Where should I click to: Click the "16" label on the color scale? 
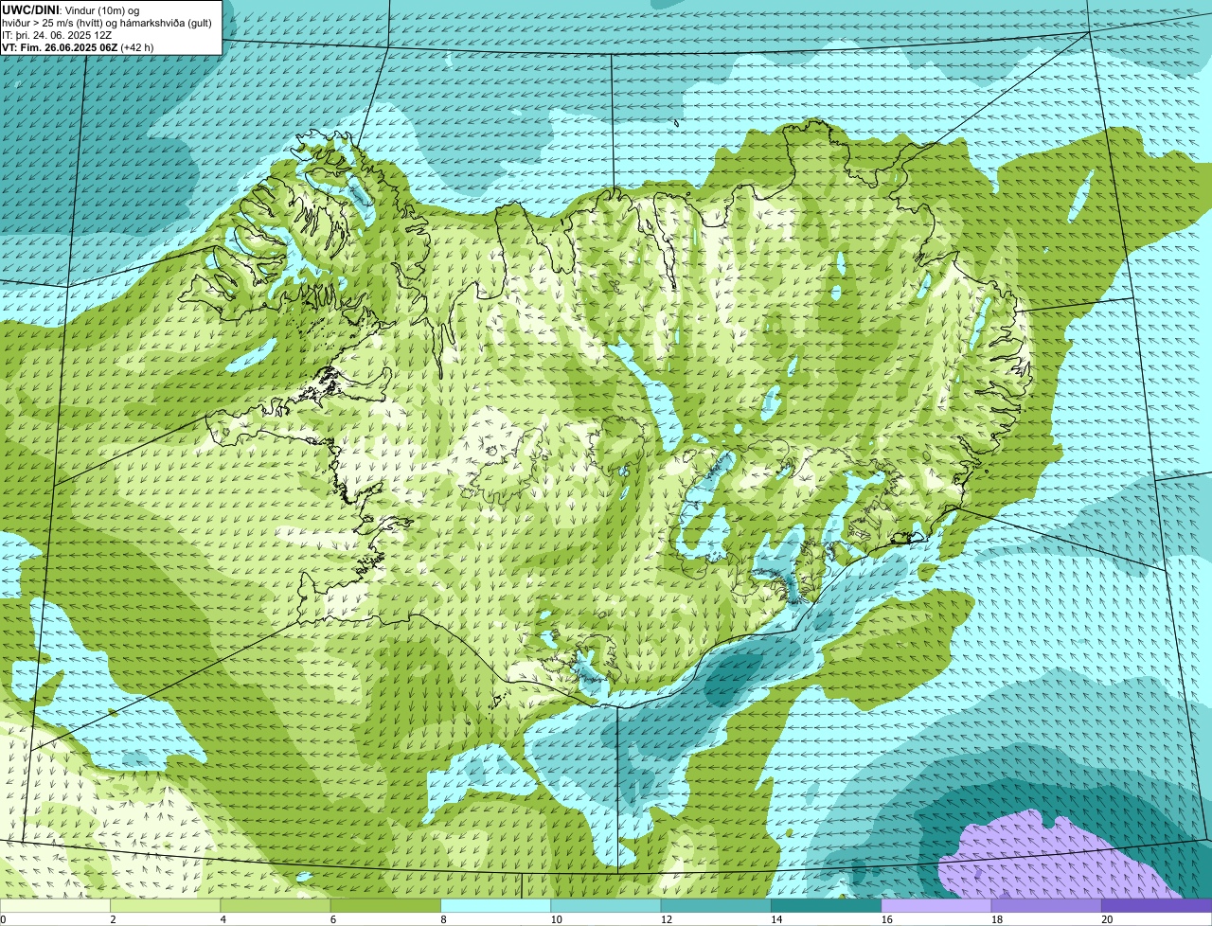pyautogui.click(x=886, y=919)
